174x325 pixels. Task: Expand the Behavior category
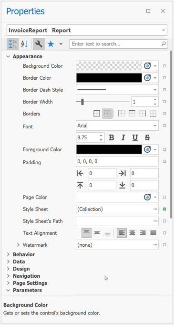pos(8,254)
